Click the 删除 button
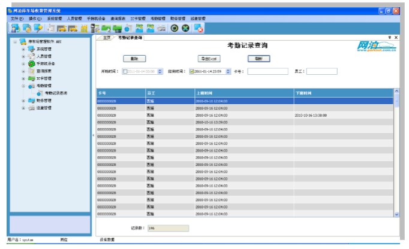409x249 pixels. [x=134, y=59]
